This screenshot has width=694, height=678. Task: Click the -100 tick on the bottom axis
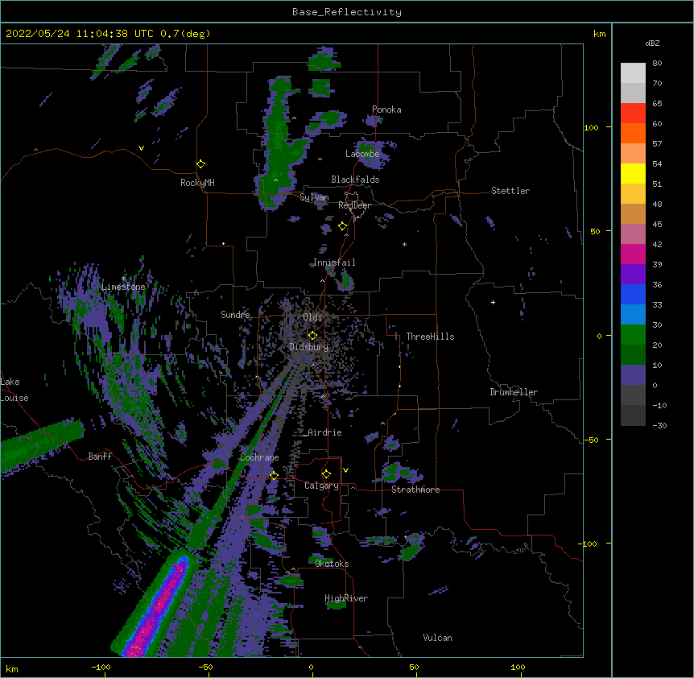[x=101, y=667]
